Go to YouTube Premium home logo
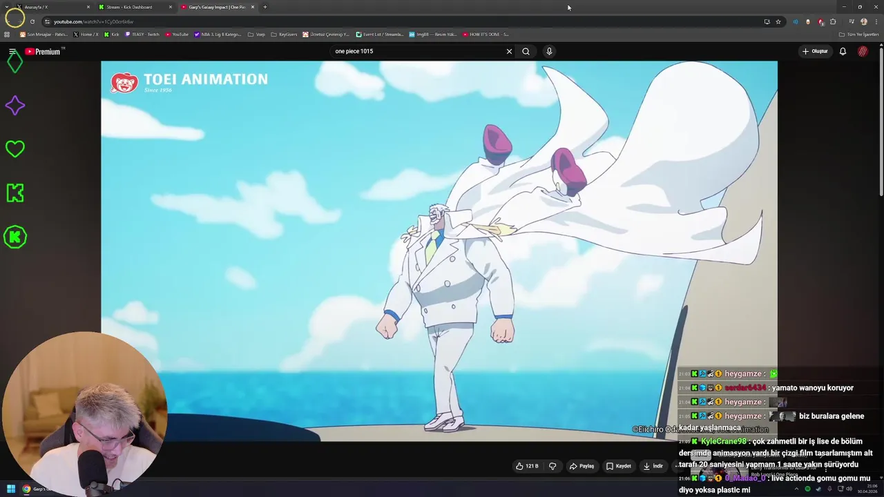 click(x=43, y=52)
